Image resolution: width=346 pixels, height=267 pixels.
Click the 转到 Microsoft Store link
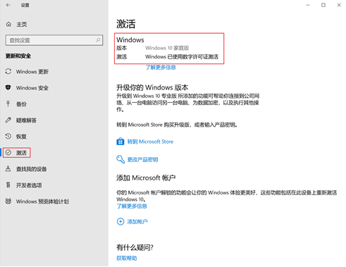click(150, 142)
